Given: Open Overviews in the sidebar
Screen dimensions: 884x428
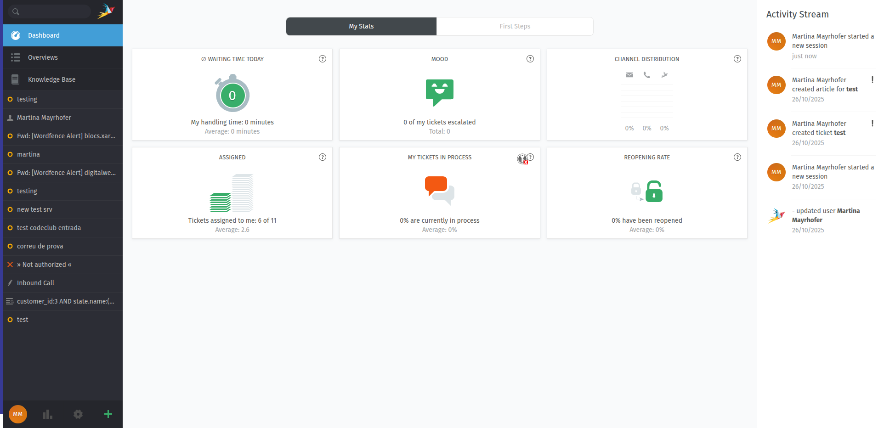Looking at the screenshot, I should coord(43,57).
